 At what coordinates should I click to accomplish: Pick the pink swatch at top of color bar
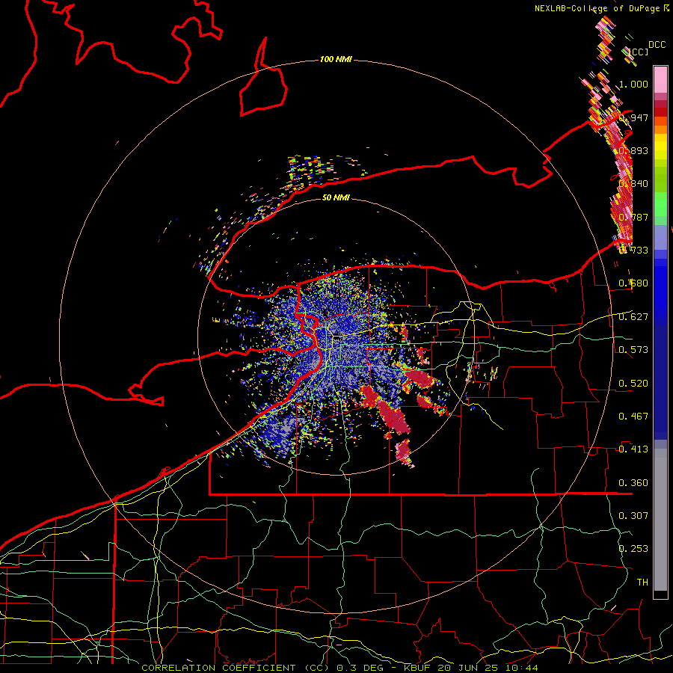click(x=660, y=79)
